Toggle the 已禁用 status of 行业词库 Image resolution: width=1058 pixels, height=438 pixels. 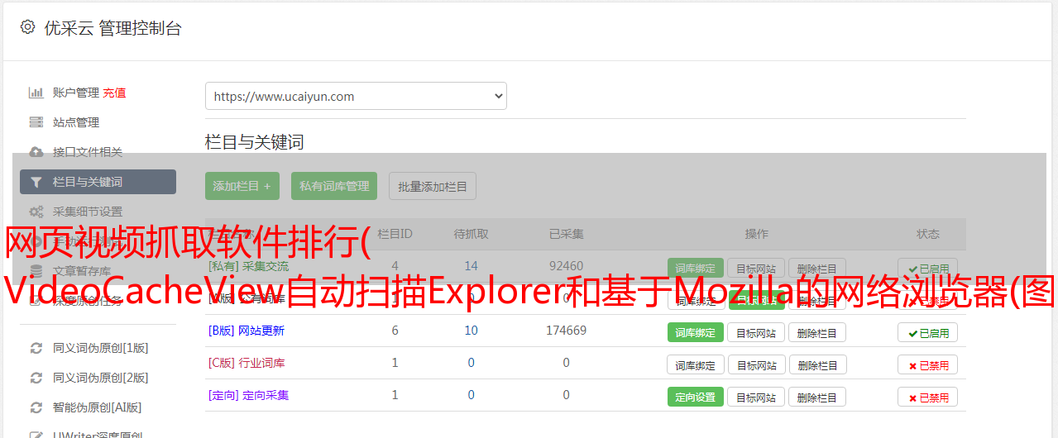pos(927,364)
